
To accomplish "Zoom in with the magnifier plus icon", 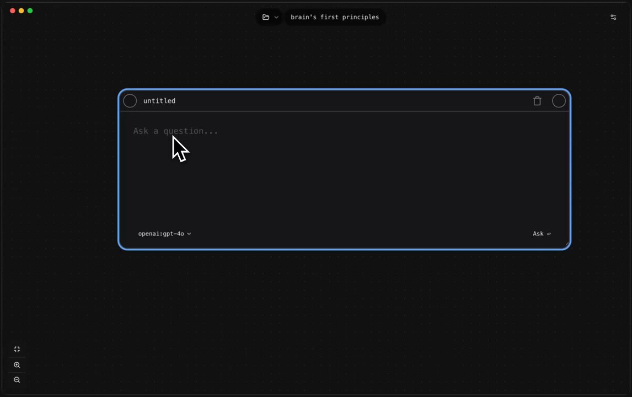I will (17, 365).
